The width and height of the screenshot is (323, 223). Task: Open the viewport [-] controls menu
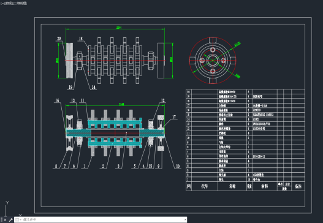click(2, 3)
